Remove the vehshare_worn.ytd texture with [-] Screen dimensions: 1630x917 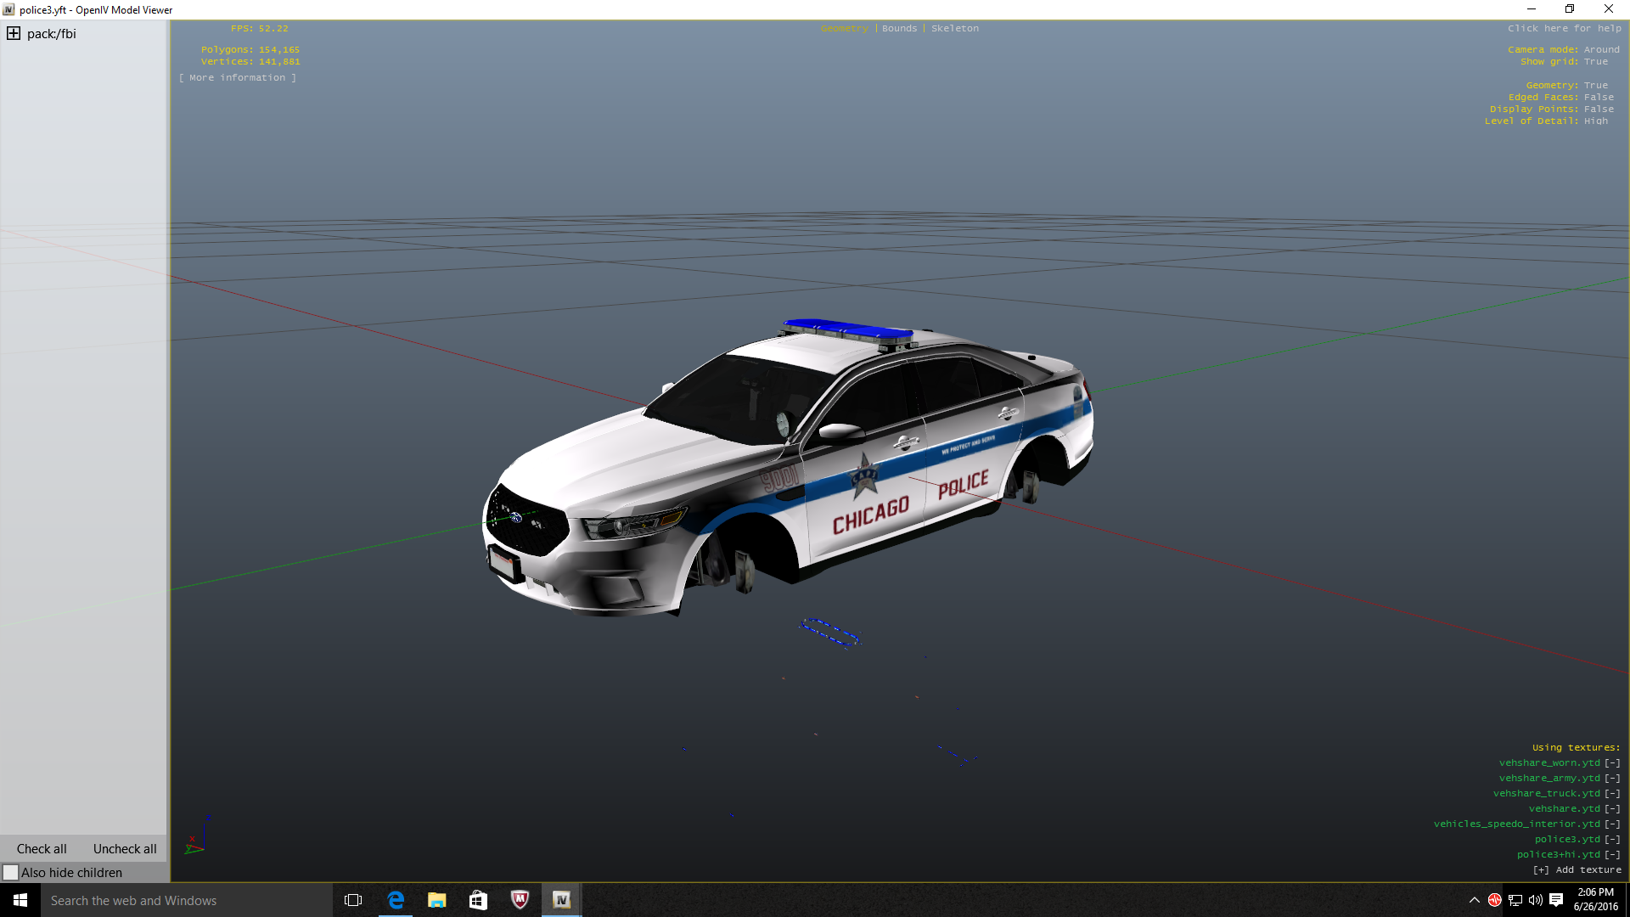click(x=1612, y=763)
